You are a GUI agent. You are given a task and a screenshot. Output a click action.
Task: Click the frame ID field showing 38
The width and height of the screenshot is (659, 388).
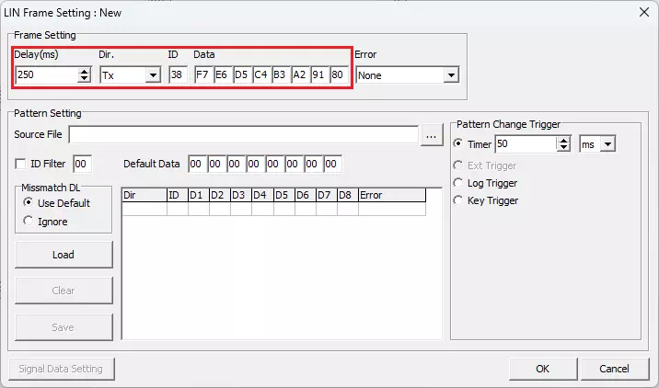point(178,75)
